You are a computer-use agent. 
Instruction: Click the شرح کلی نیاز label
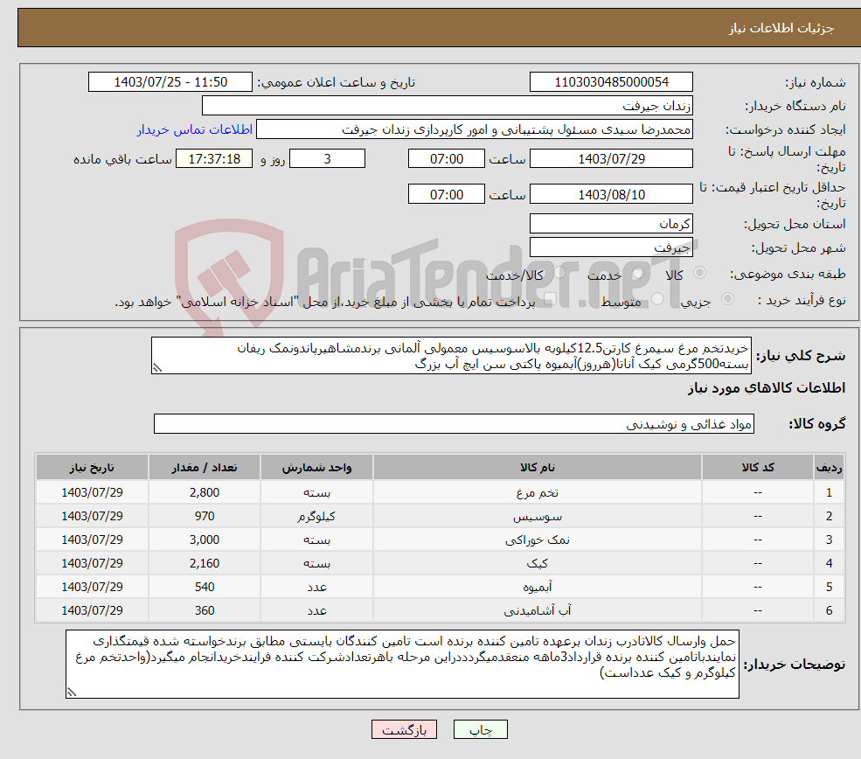[801, 356]
